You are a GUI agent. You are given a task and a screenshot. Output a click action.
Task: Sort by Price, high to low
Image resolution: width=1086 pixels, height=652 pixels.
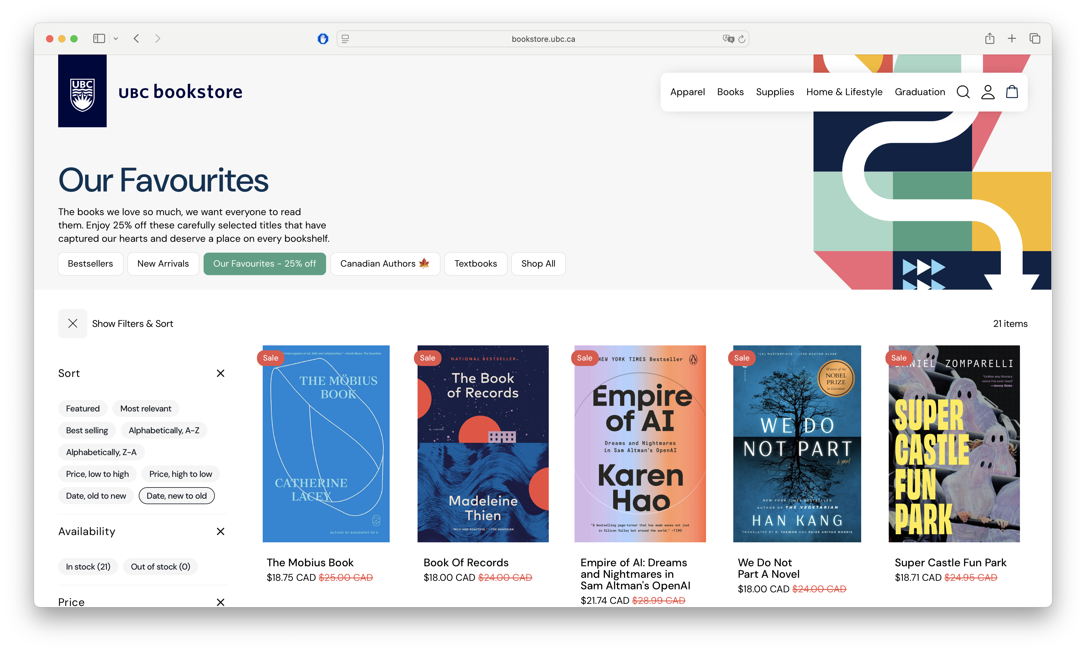[x=181, y=474]
